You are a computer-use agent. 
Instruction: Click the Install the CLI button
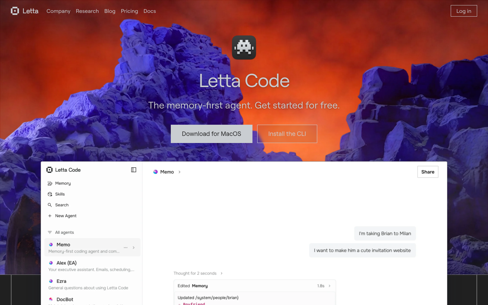click(287, 134)
